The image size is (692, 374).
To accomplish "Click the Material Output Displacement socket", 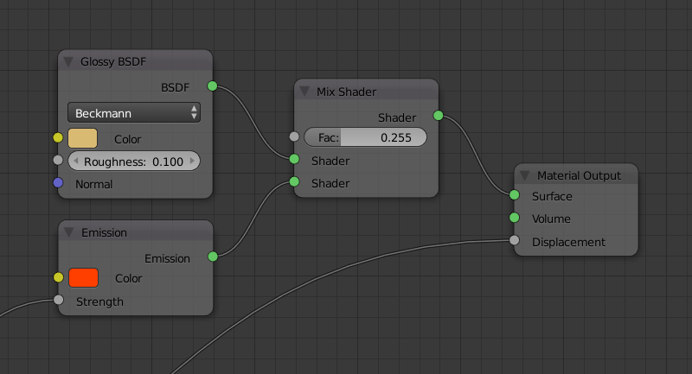I will [x=514, y=241].
